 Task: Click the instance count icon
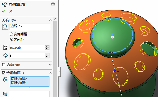point(5,56)
